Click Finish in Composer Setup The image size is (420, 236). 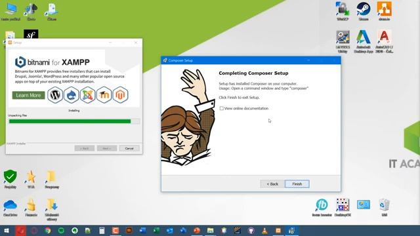(x=297, y=184)
